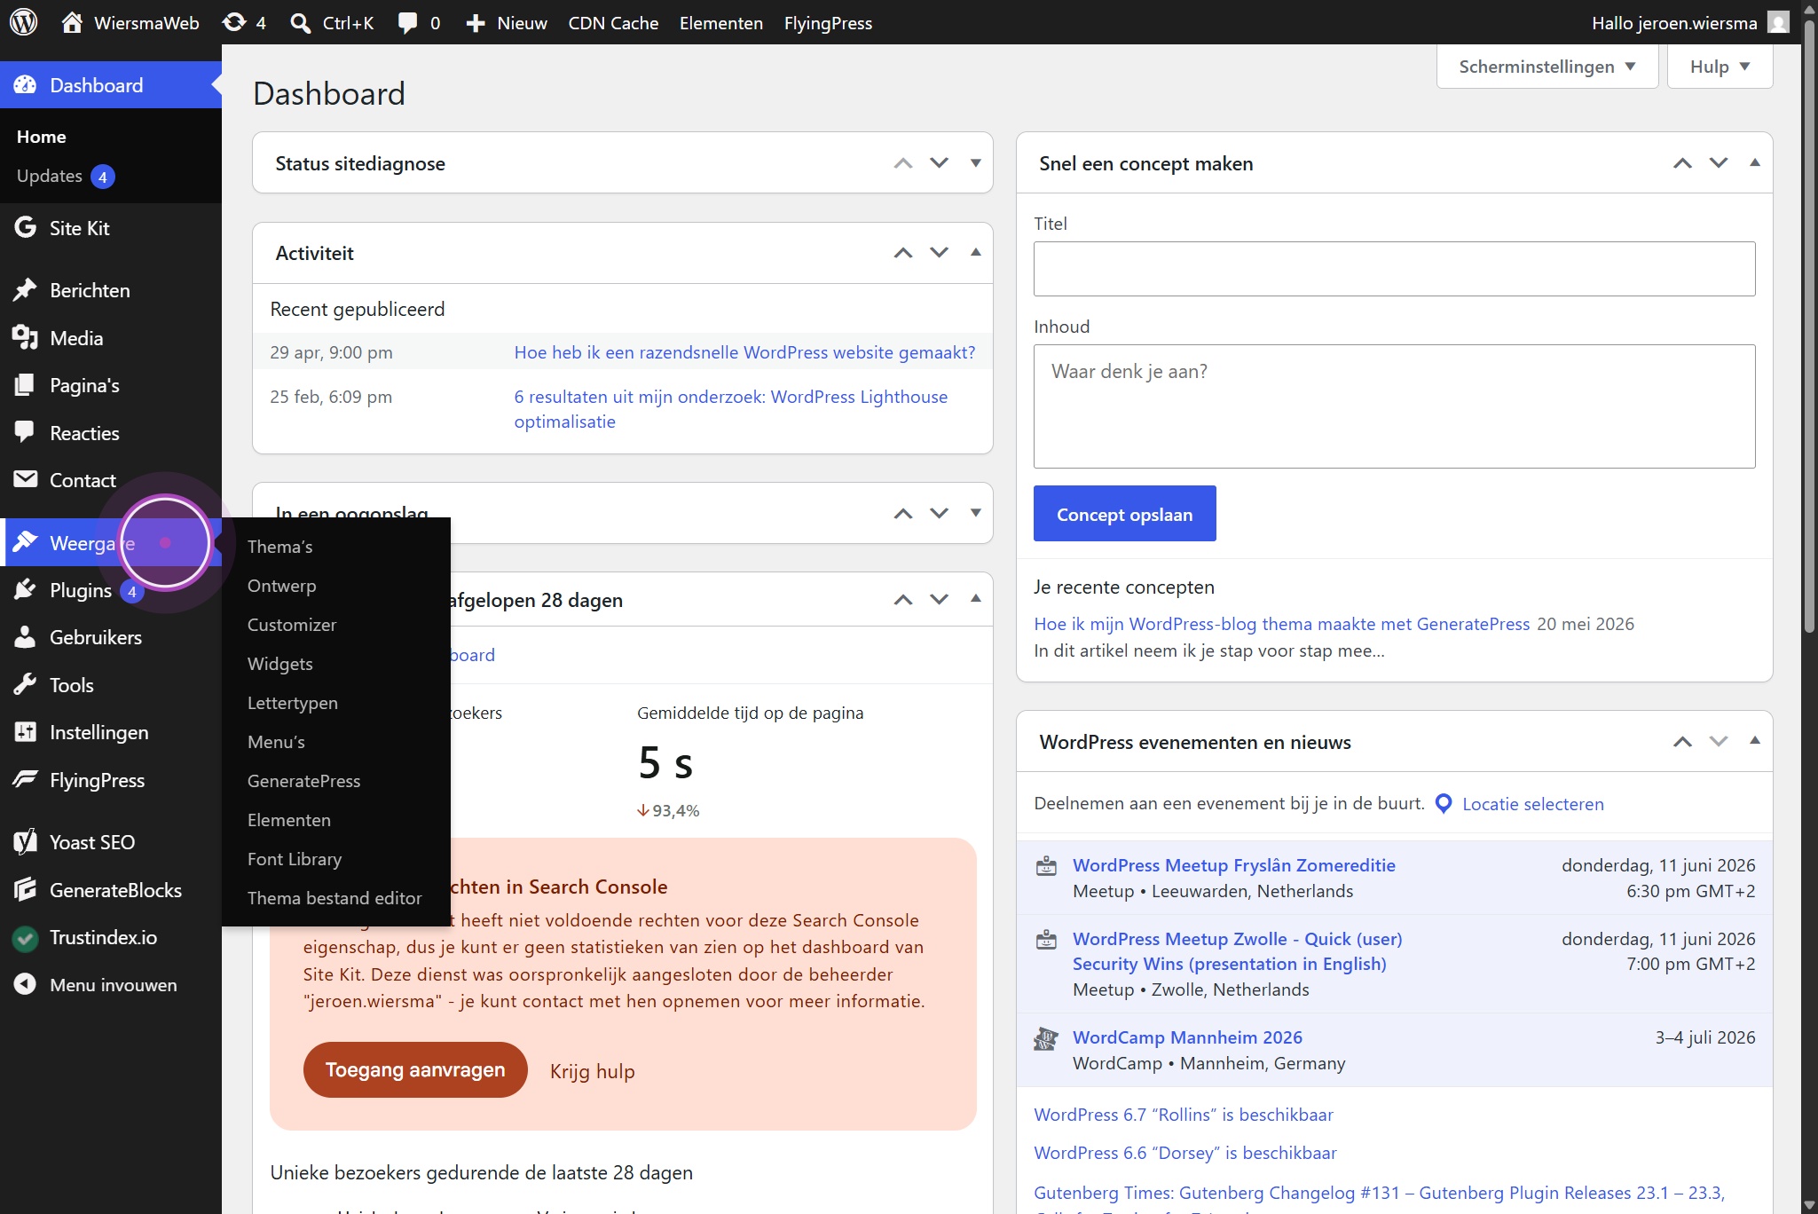Open WordCamp Mannheim 2026 link

point(1187,1037)
